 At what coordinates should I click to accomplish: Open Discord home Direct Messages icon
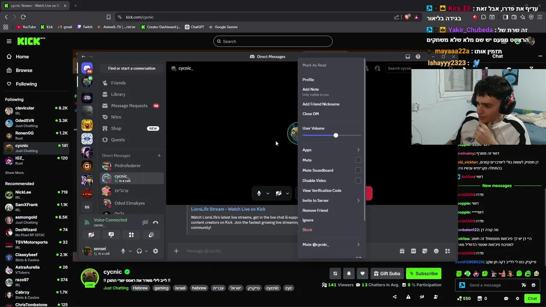coord(87,68)
